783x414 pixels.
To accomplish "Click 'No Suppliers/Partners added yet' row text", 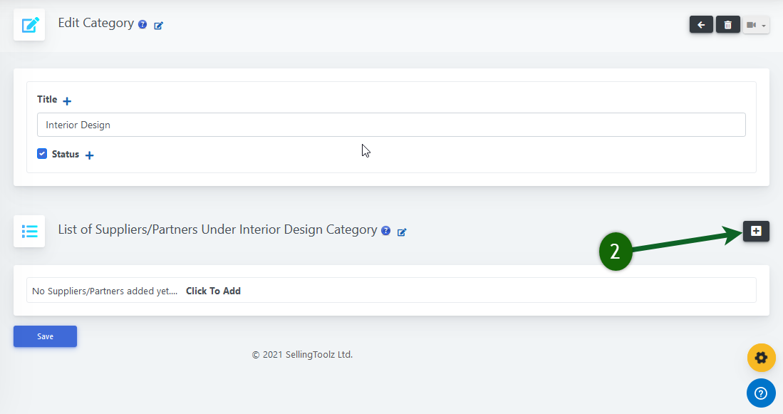I will pos(104,291).
